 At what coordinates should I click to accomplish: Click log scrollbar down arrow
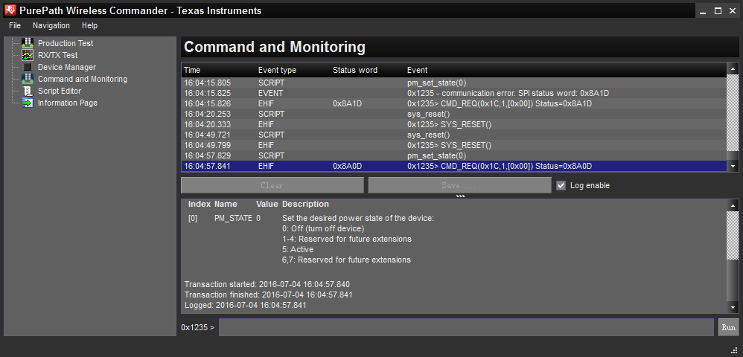(733, 166)
